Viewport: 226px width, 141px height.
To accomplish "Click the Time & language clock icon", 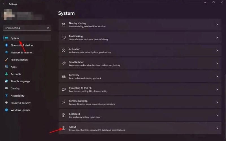I will pyautogui.click(x=6, y=81).
